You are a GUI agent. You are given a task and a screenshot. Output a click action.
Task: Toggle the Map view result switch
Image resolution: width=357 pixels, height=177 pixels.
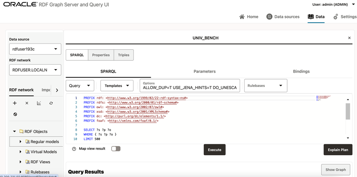116,149
